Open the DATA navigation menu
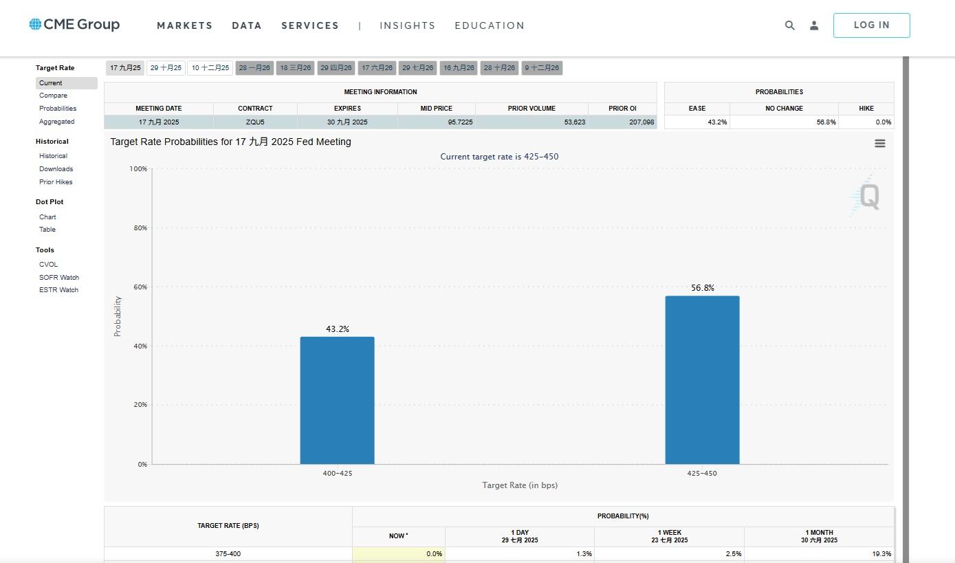The image size is (955, 563). [246, 25]
